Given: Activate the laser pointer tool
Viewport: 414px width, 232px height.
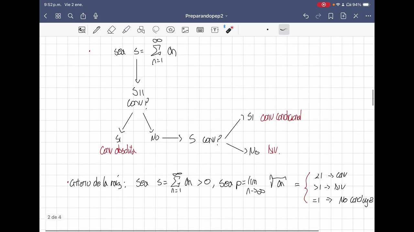Looking at the screenshot, I should click(x=230, y=30).
